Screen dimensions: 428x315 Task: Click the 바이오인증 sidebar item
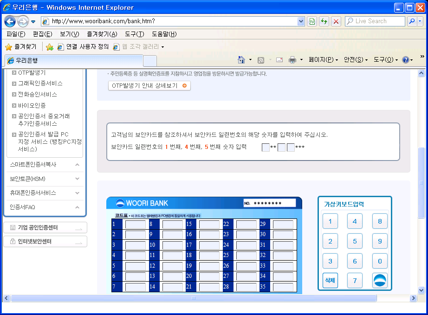click(32, 105)
